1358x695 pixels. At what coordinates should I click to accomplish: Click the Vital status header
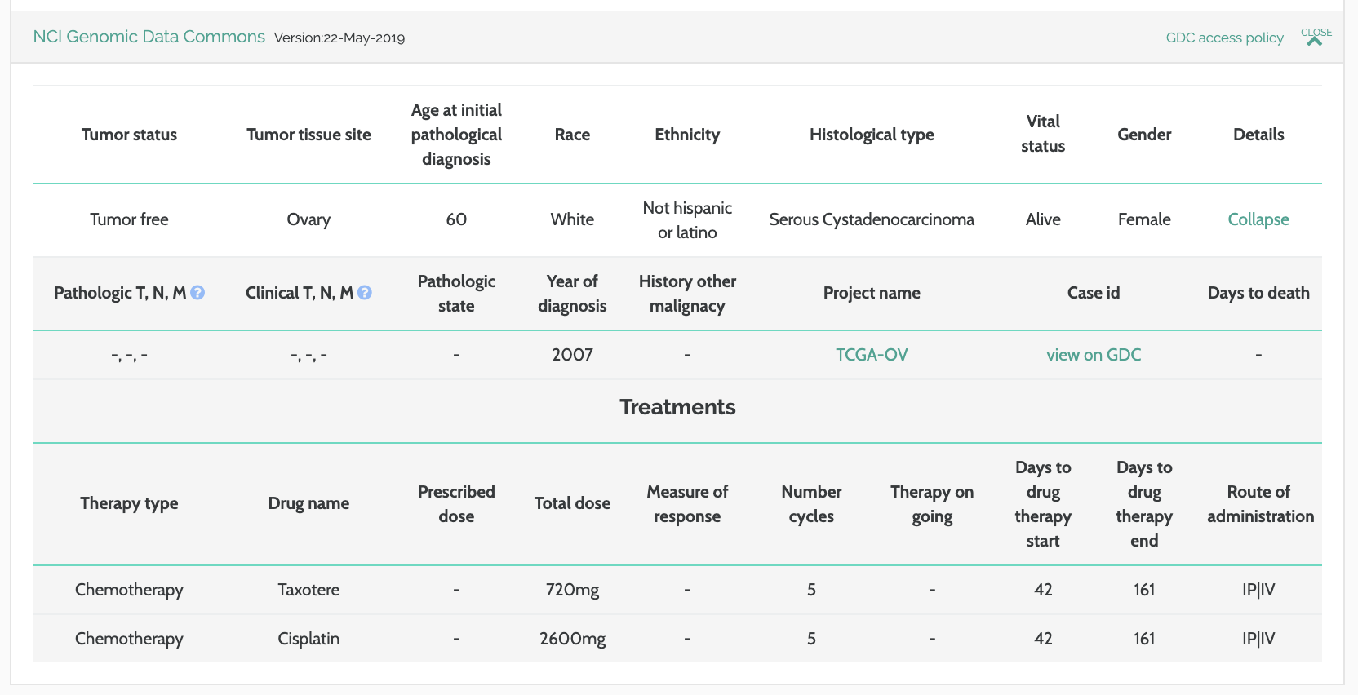[x=1043, y=134]
